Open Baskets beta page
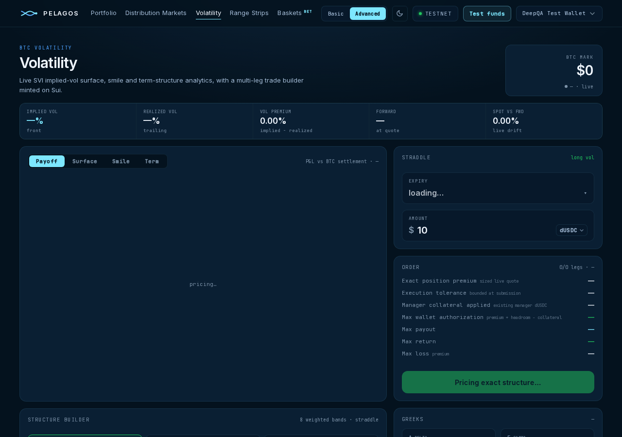This screenshot has height=437, width=622. click(x=294, y=13)
